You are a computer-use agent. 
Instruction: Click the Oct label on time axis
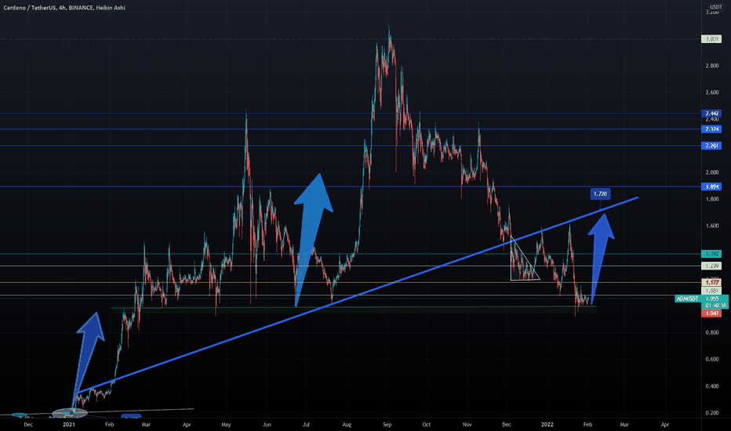click(427, 425)
